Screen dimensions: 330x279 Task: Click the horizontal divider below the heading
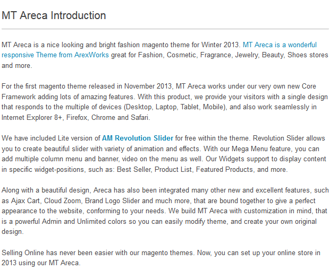tap(165, 29)
